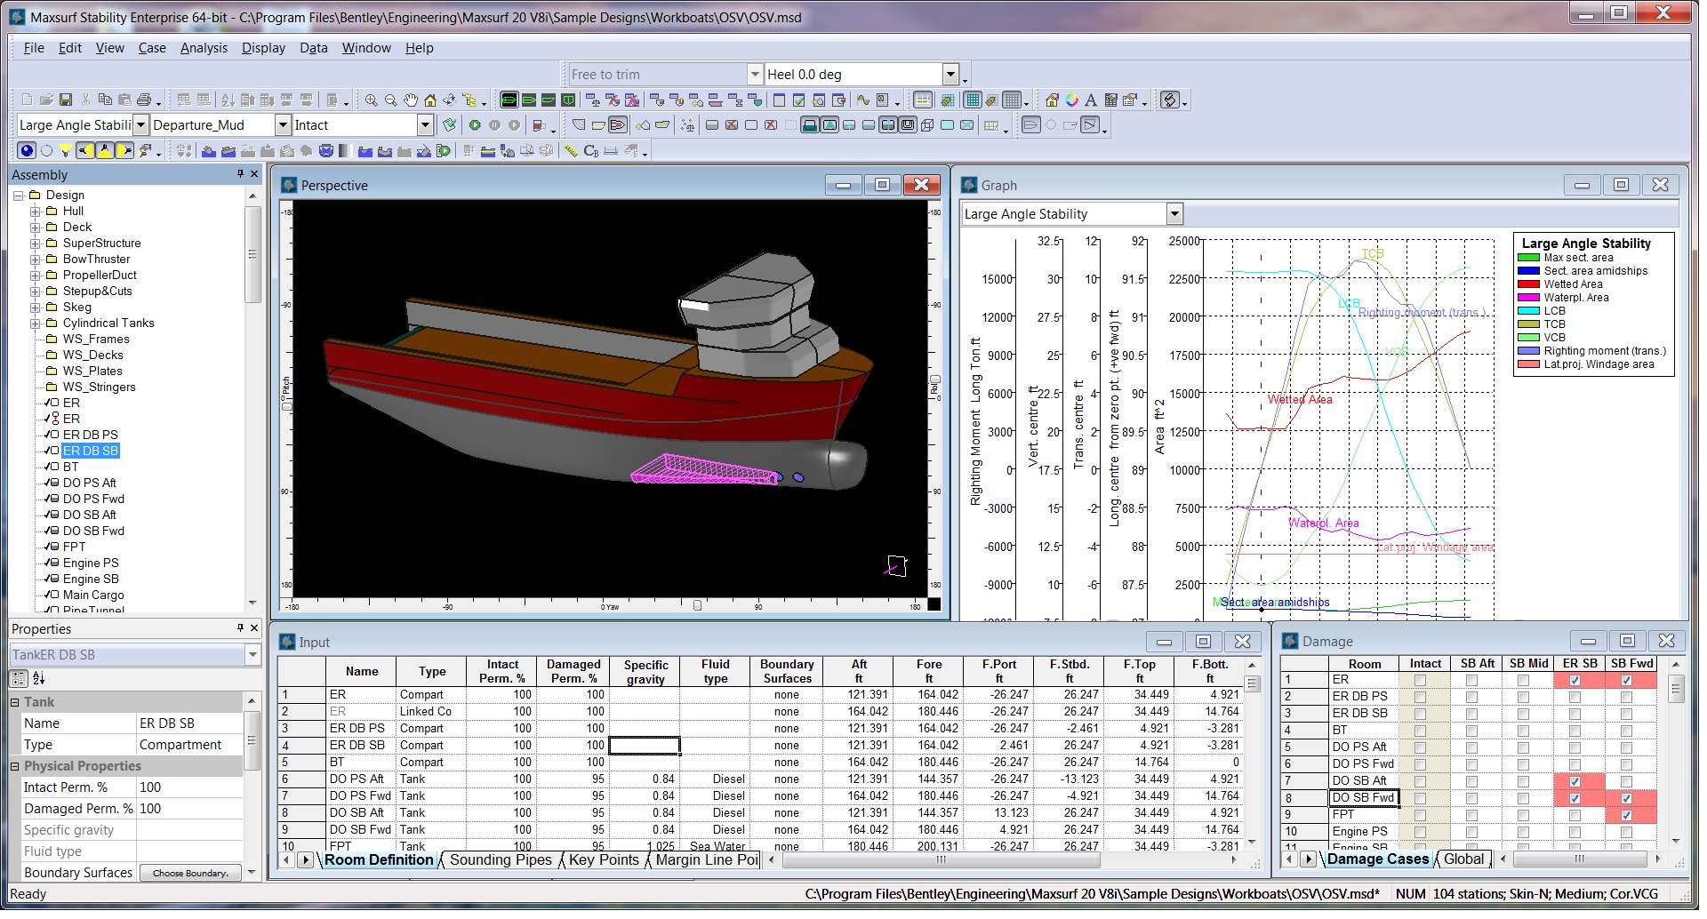
Task: Click the Home view icon
Action: (x=429, y=100)
